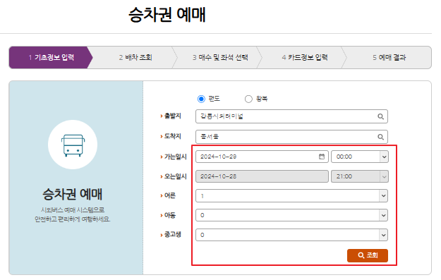
Task: Expand the 아동 passenger count dropdown
Action: [291, 215]
